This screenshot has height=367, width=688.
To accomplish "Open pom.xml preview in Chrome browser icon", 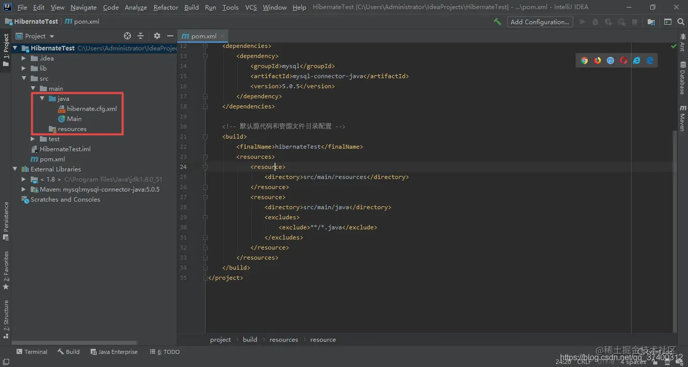I will coord(584,60).
